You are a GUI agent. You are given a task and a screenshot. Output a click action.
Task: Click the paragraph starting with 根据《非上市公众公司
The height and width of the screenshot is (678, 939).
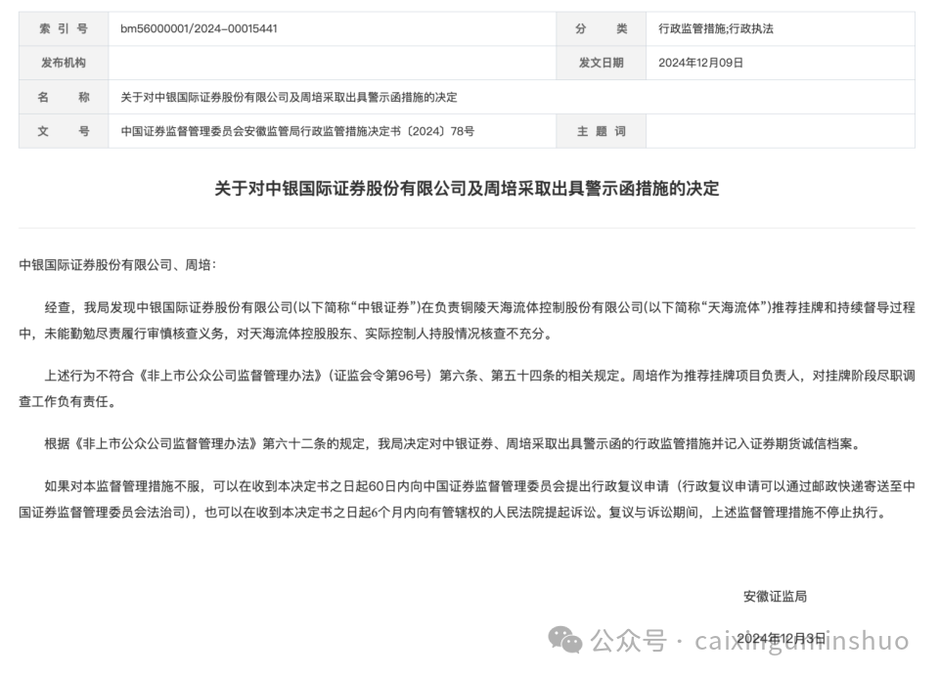click(x=453, y=444)
